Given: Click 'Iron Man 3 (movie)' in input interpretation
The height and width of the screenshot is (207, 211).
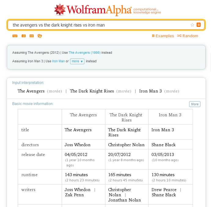Looking at the screenshot, I should 159,91.
